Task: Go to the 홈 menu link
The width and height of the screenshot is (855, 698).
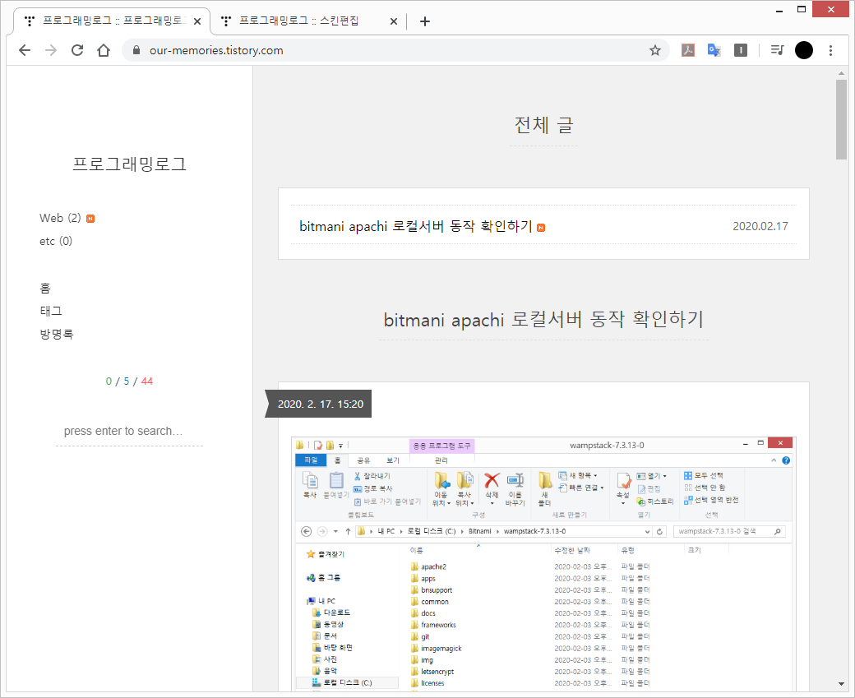Action: (44, 288)
